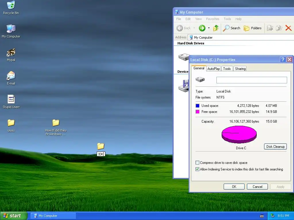The image size is (294, 220).
Task: Click the IDK folder rename text box
Action: (x=101, y=154)
